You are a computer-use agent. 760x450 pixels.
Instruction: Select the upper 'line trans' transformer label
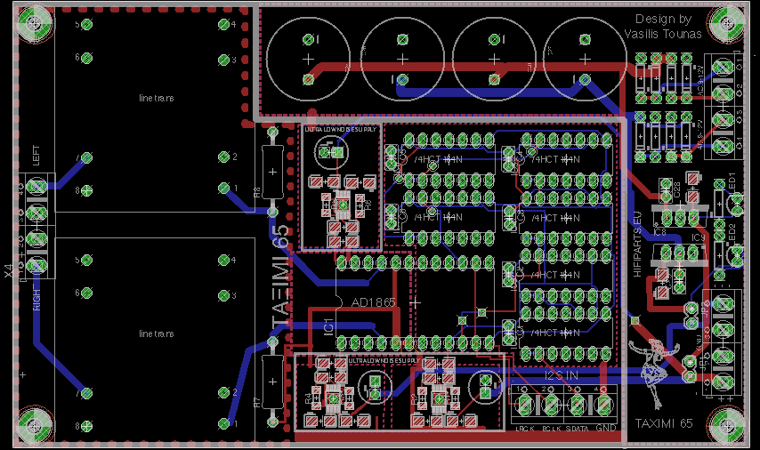156,97
